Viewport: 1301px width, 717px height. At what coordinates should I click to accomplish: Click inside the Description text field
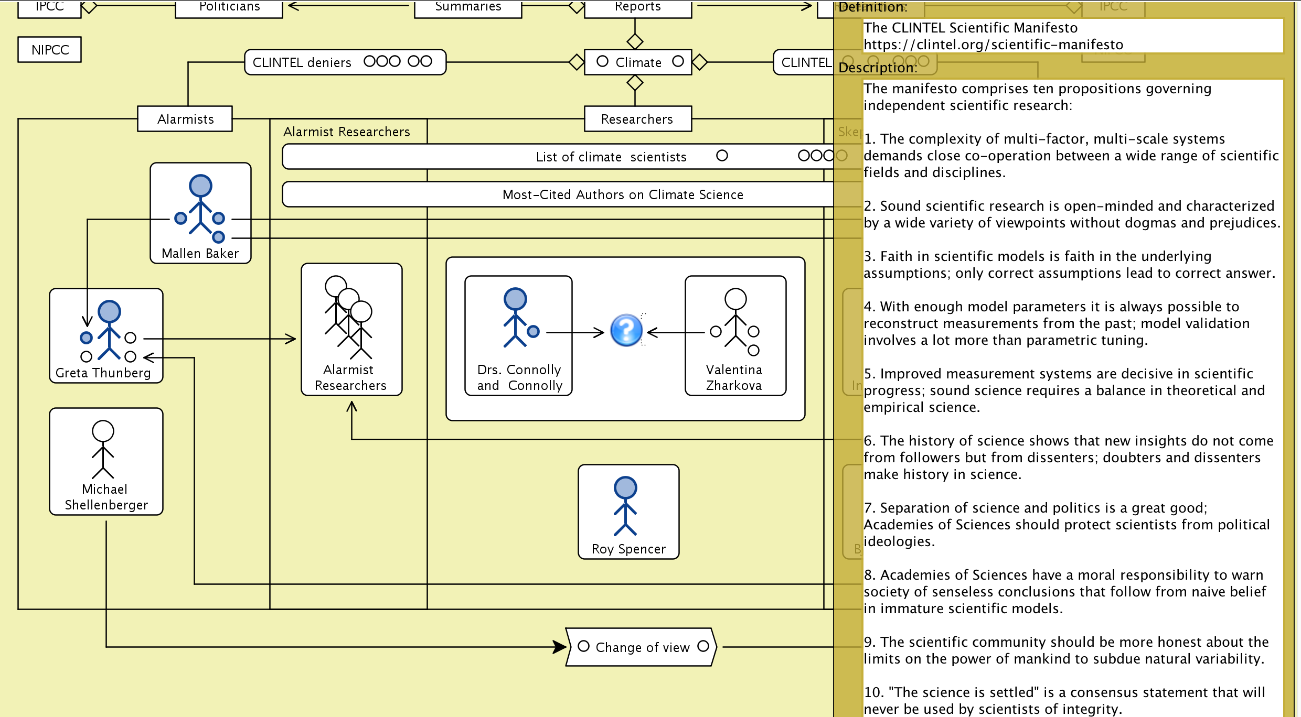click(1070, 367)
